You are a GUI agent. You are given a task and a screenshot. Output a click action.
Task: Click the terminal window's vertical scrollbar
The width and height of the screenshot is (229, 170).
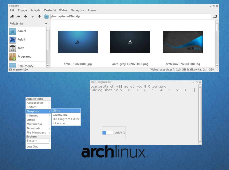pos(199,112)
